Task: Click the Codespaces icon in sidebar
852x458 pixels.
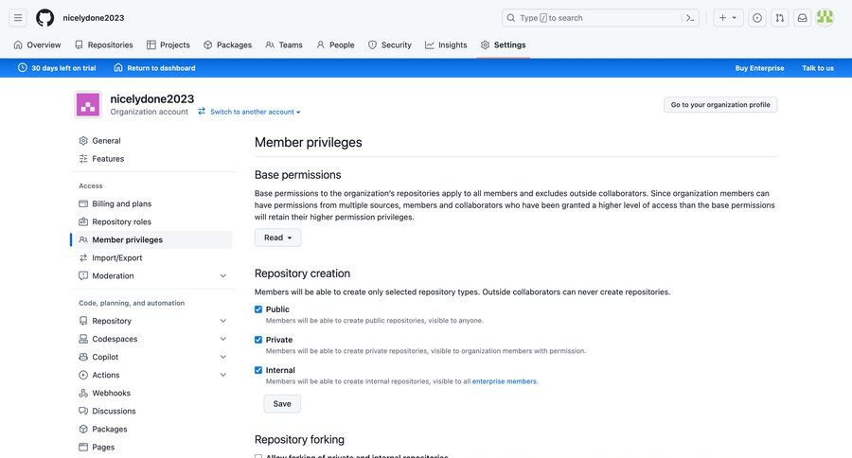Action: pyautogui.click(x=83, y=339)
